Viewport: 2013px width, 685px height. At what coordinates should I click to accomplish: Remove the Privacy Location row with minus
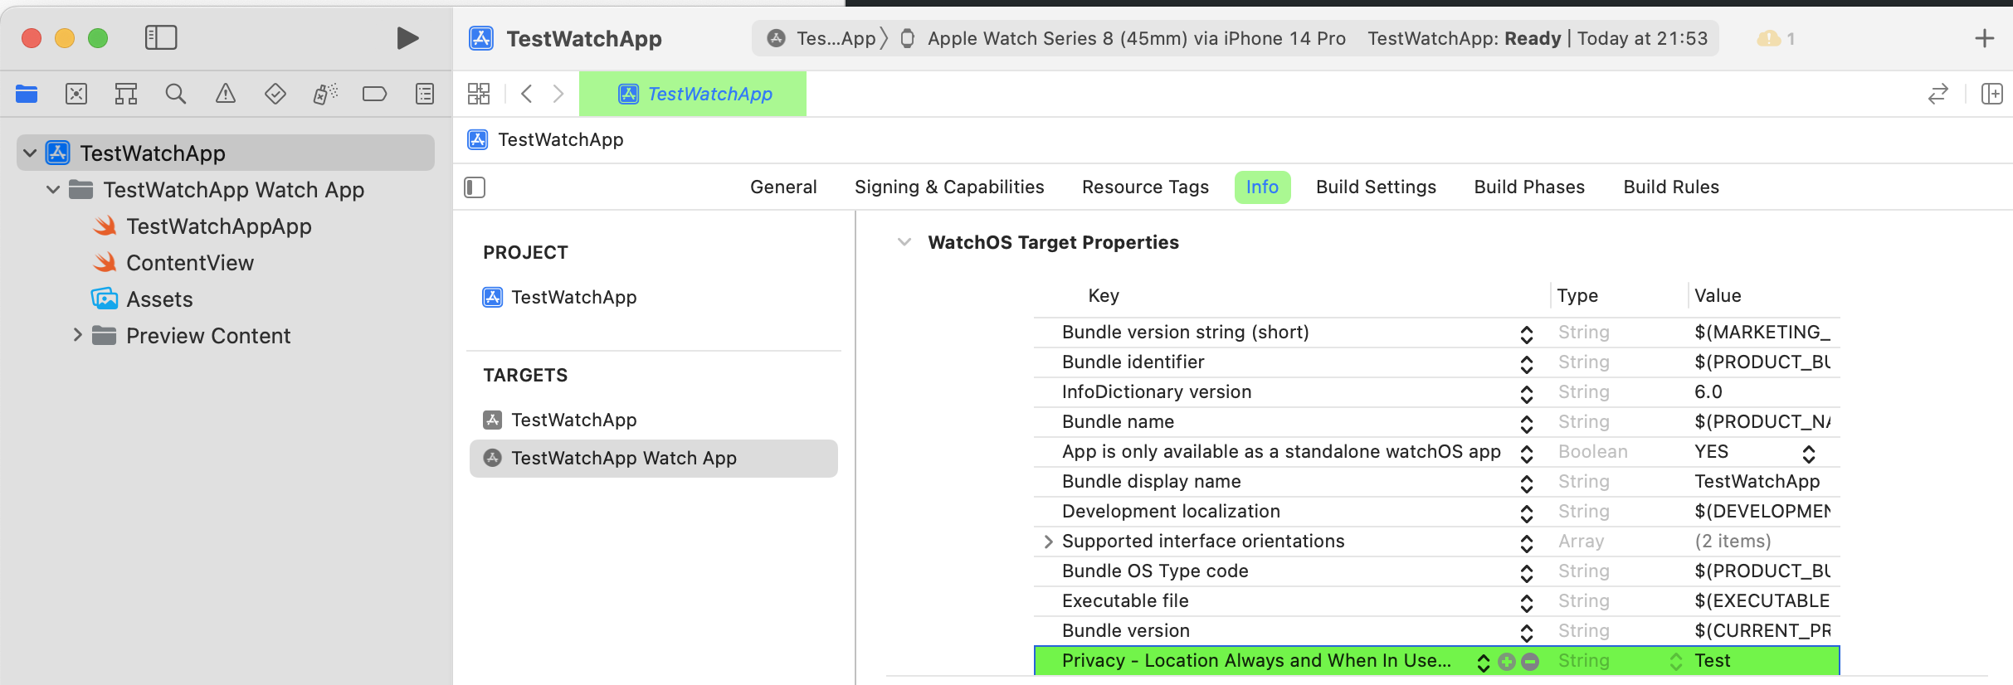point(1531,661)
